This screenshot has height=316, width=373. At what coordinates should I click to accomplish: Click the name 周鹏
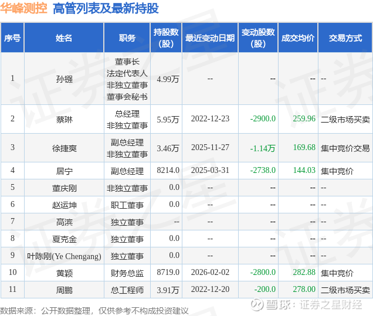[65, 290]
